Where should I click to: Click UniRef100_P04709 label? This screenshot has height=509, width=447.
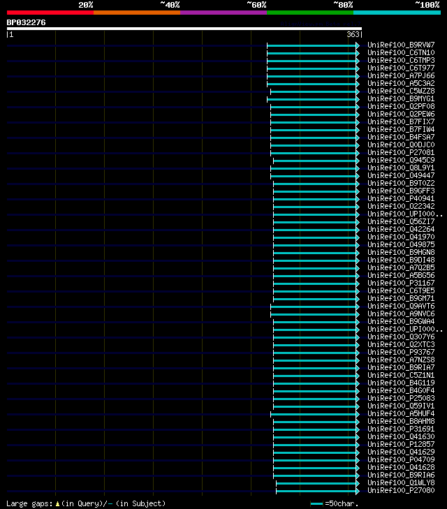401,459
